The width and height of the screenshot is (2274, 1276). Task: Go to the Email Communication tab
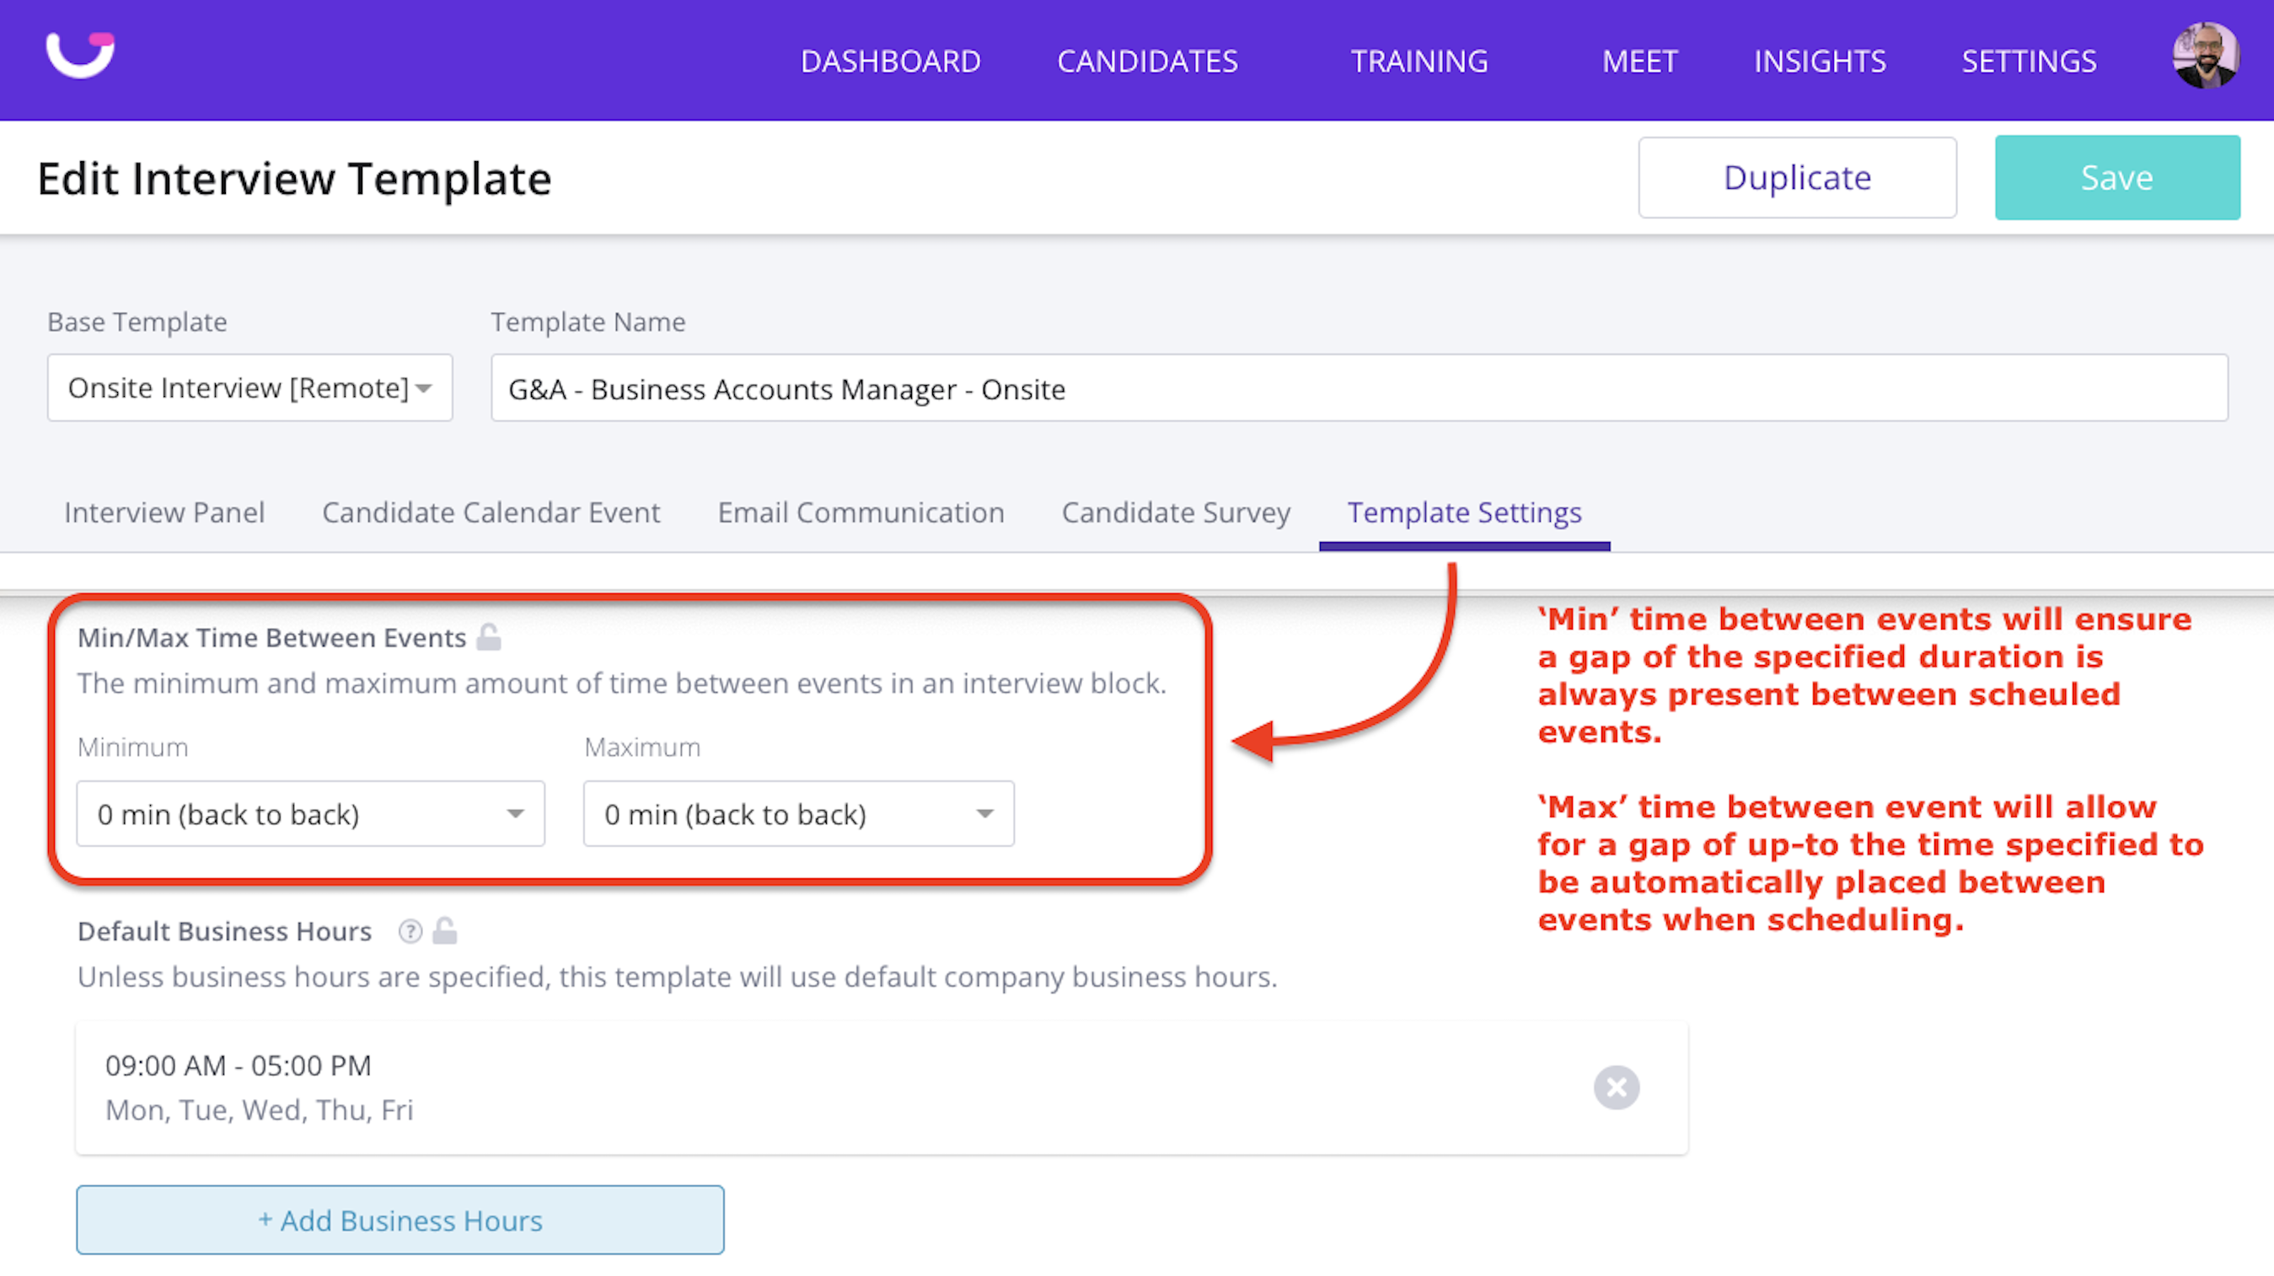pos(861,512)
